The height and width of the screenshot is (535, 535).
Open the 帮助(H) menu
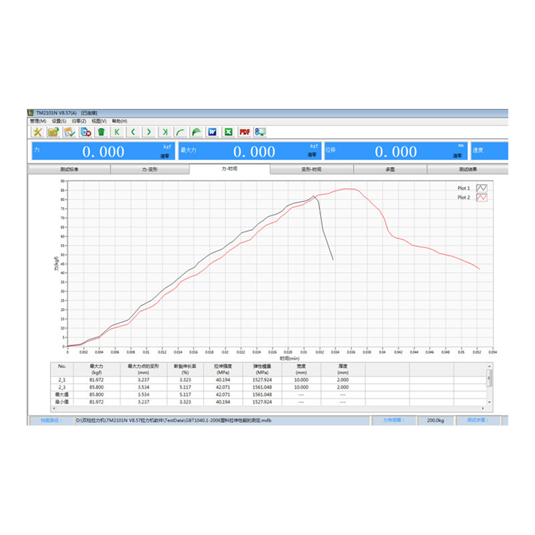point(119,121)
